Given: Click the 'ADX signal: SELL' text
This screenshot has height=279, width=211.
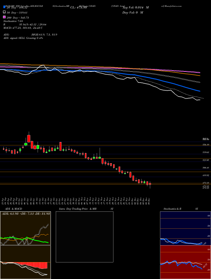Looking at the screenshot, I should click(x=14, y=38).
